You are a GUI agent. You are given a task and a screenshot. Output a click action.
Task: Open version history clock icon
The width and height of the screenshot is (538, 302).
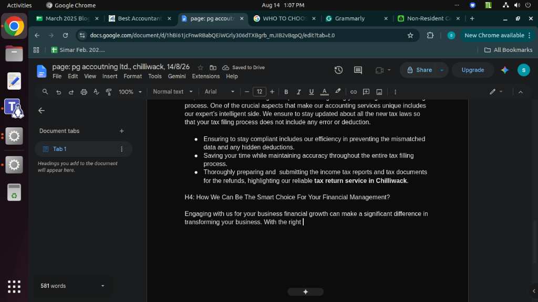click(x=338, y=70)
